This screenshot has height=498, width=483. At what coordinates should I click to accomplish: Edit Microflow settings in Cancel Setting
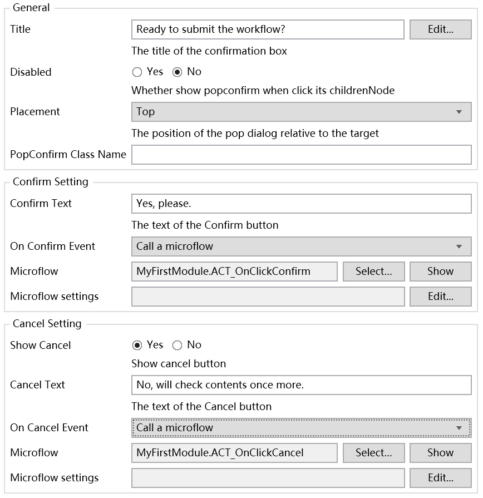tap(440, 478)
